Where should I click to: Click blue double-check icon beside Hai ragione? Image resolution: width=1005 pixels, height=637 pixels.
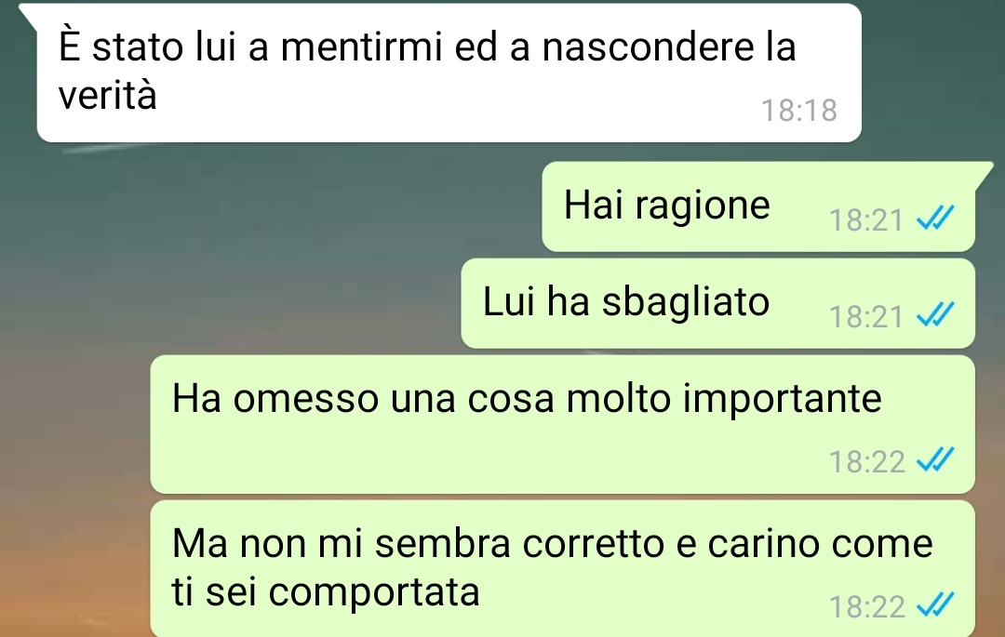[x=936, y=218]
